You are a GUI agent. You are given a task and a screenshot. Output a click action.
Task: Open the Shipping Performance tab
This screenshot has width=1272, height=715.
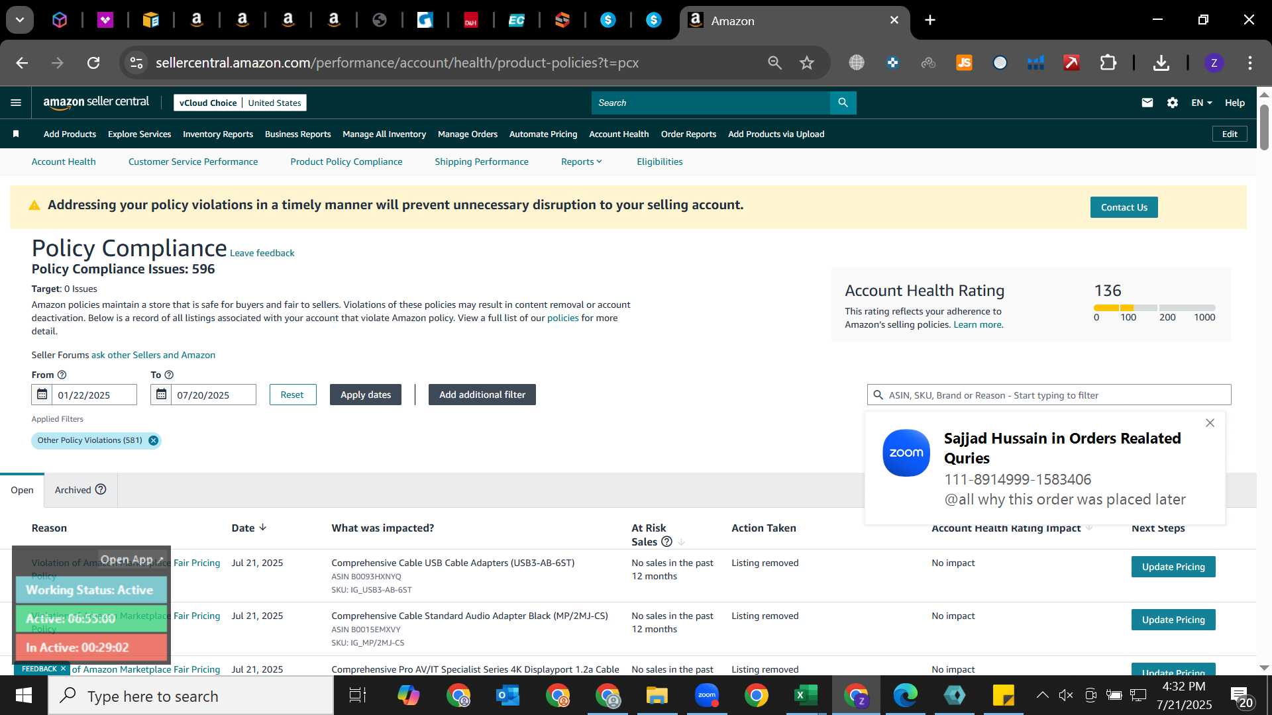tap(482, 162)
